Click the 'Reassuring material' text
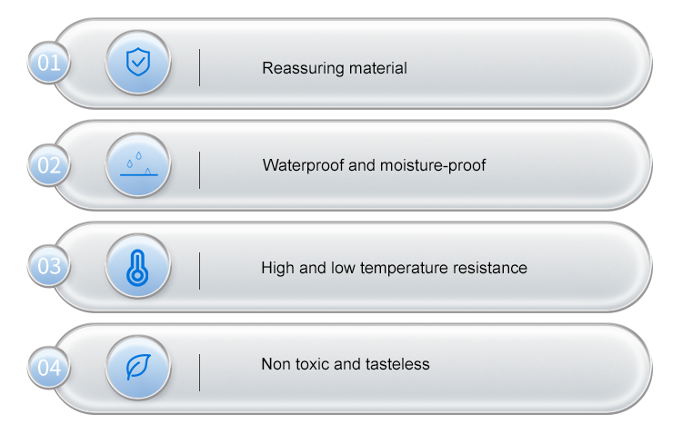682x434 pixels. click(334, 68)
